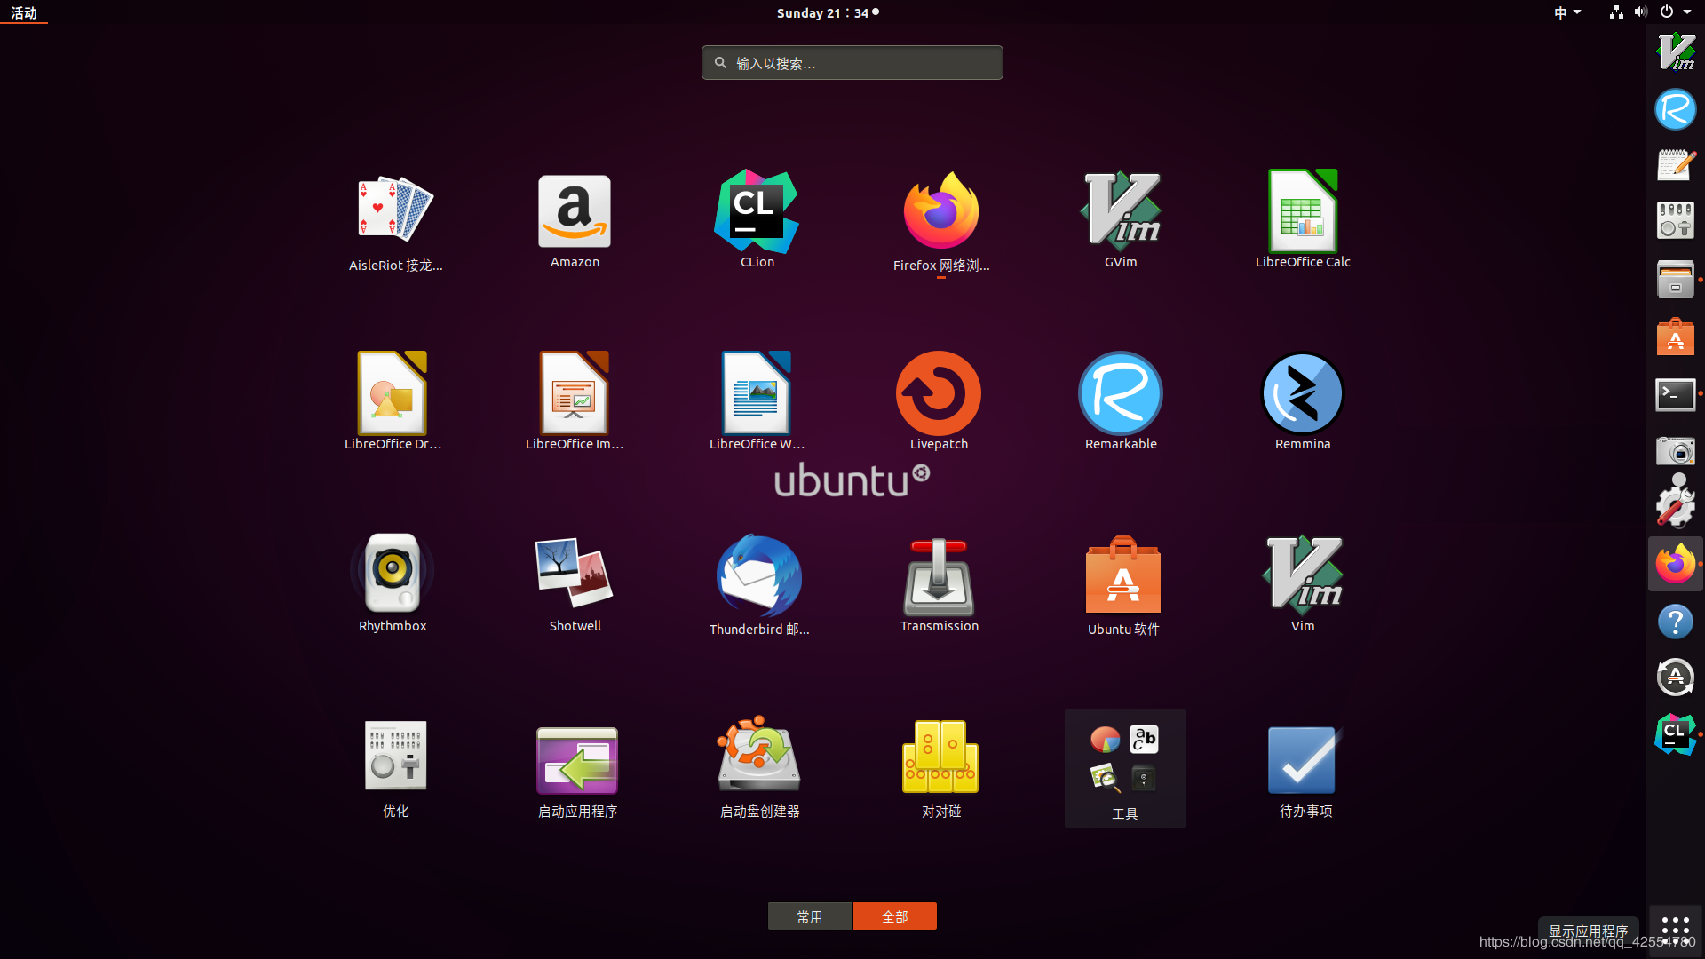Open the 工具 application folder
This screenshot has height=959, width=1705.
coord(1123,759)
